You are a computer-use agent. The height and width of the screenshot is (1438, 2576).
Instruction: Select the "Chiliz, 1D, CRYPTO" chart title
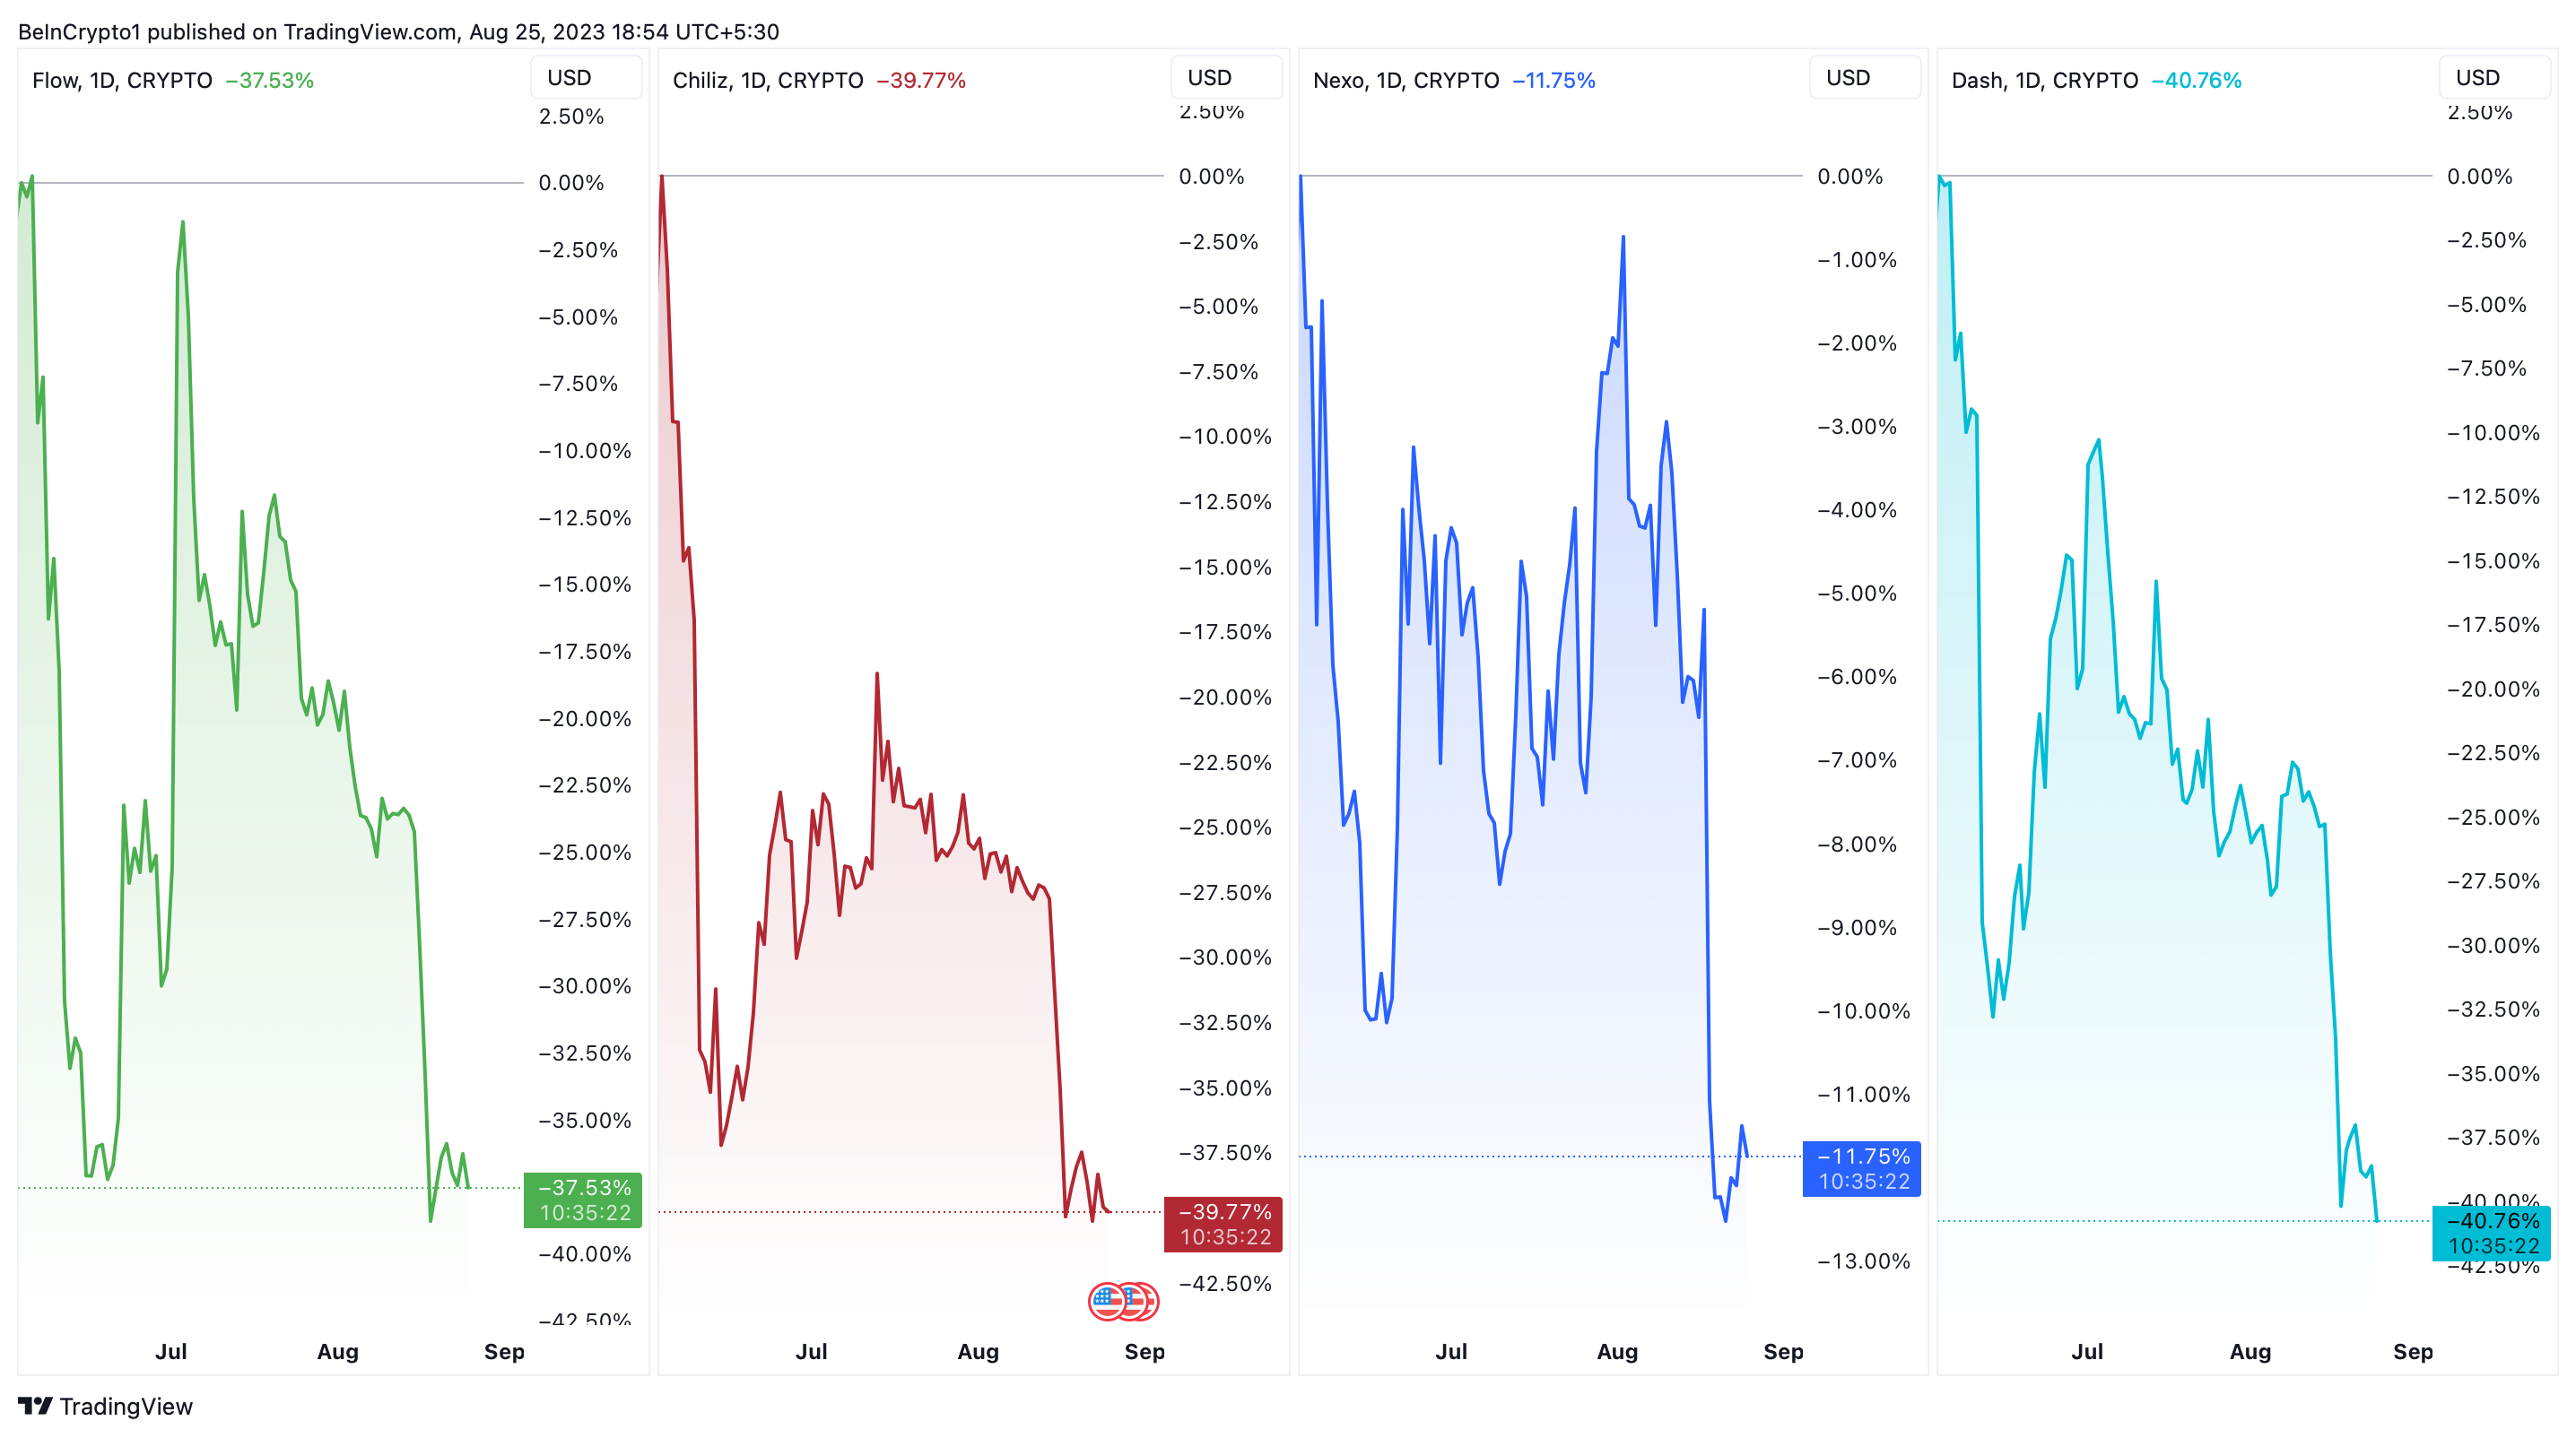(767, 80)
